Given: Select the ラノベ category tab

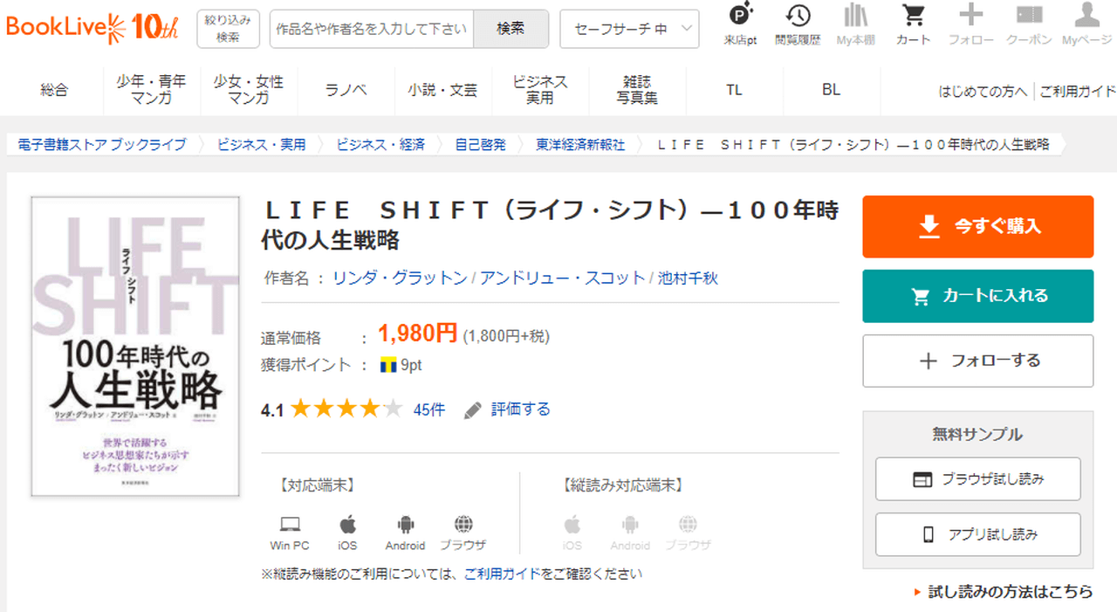Looking at the screenshot, I should click(346, 90).
